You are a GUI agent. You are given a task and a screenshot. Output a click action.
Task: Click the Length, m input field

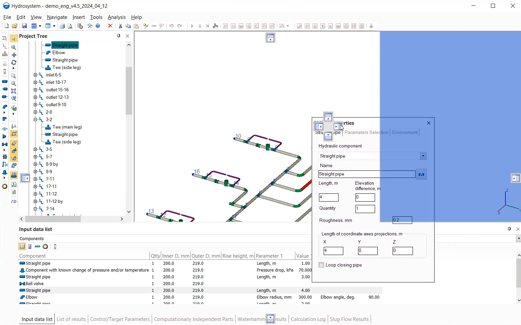tap(328, 198)
